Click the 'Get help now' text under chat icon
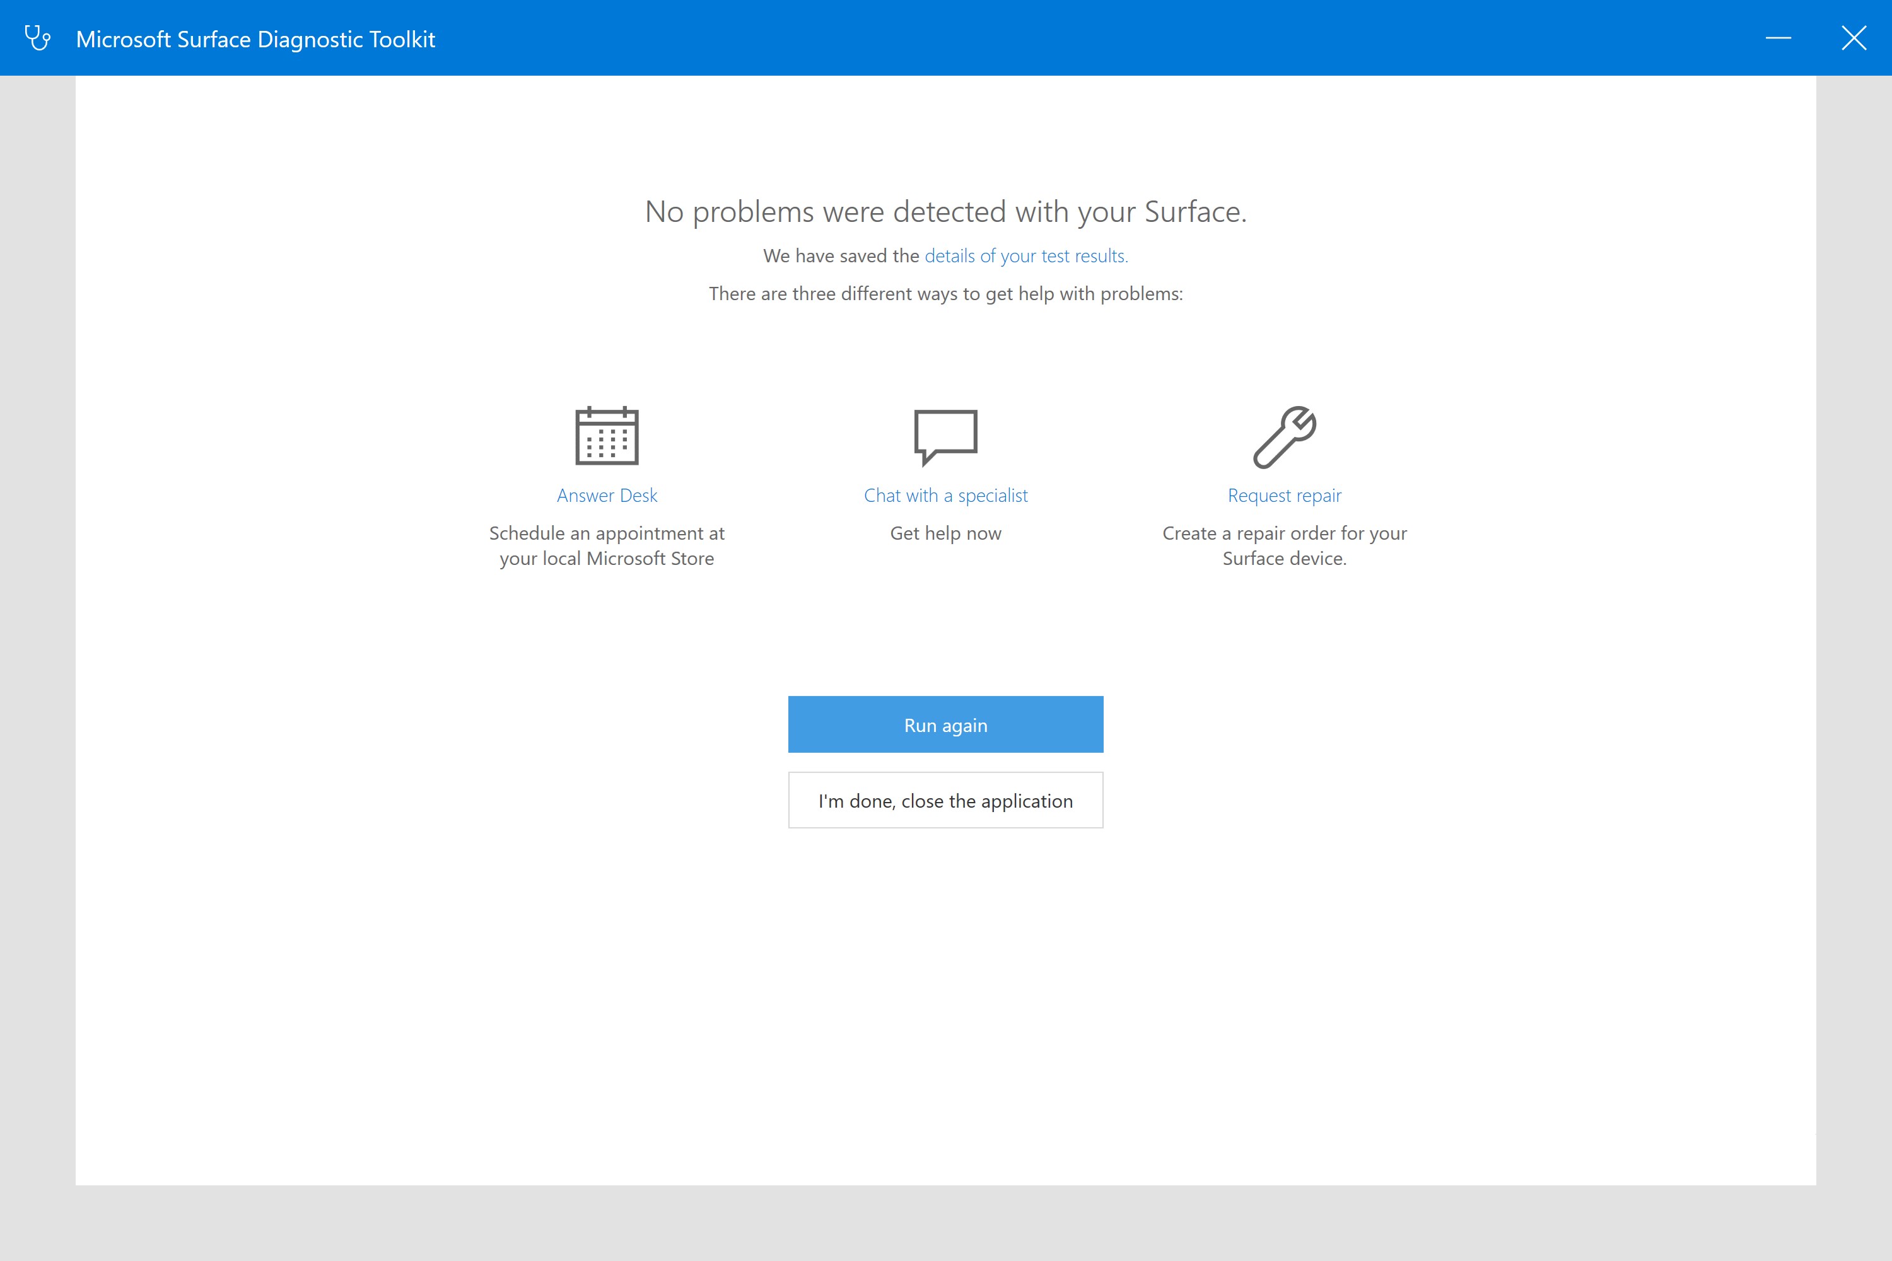This screenshot has width=1892, height=1261. pos(945,532)
